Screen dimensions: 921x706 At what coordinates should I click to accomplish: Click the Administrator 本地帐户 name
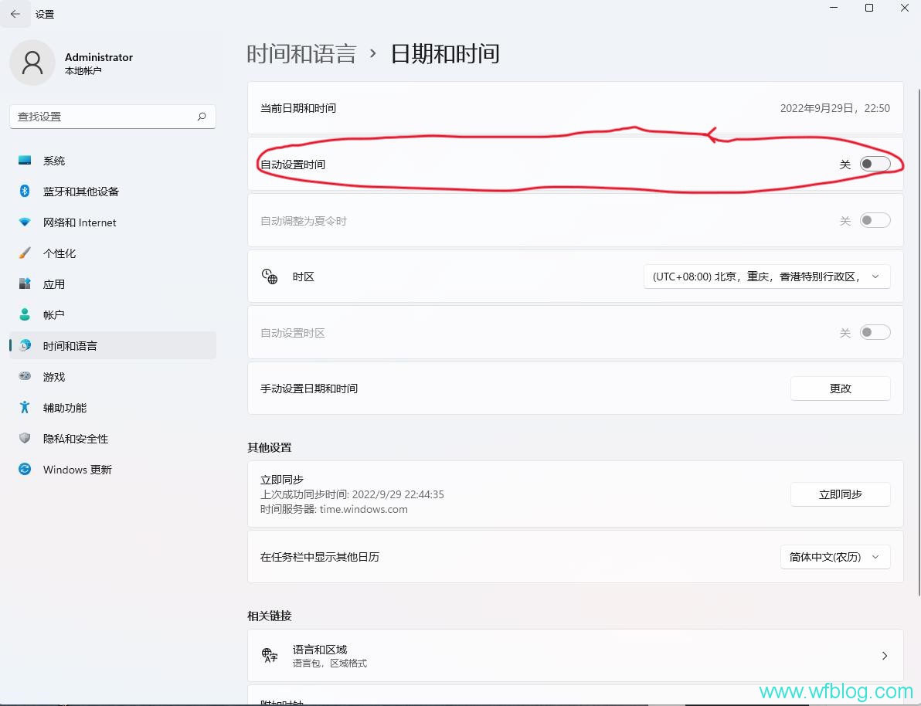tap(99, 63)
